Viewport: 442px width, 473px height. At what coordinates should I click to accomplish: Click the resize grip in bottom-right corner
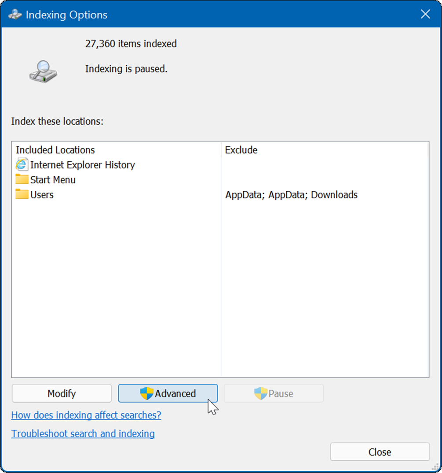click(x=435, y=467)
